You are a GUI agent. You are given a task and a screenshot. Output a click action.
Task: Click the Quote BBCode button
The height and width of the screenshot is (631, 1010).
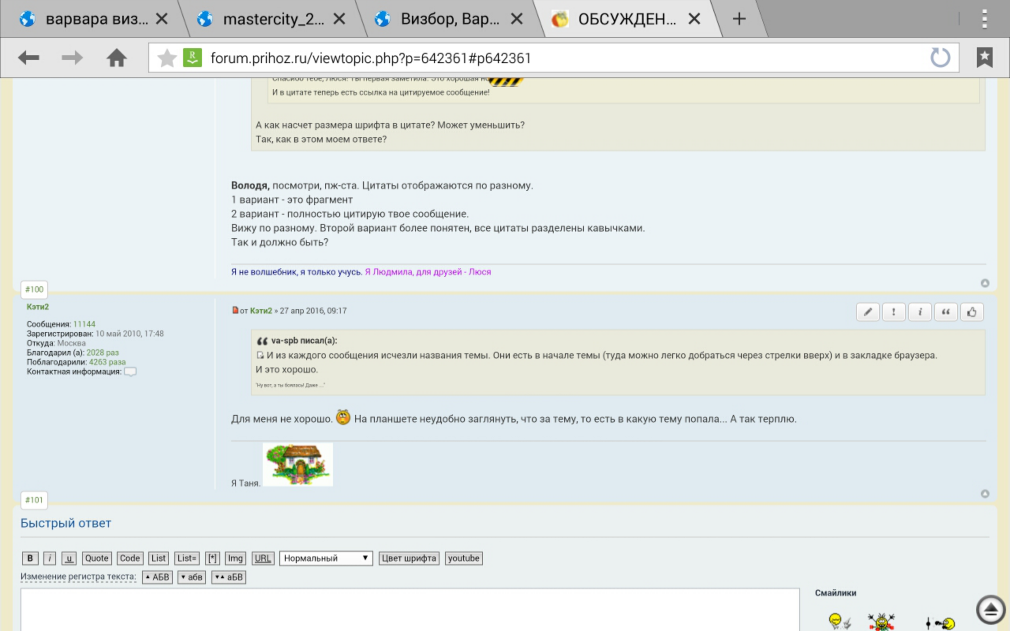[x=96, y=558]
